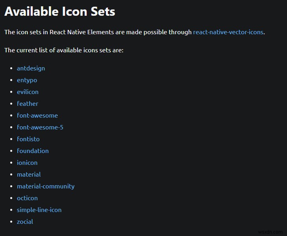Open the material icon set link
Image resolution: width=287 pixels, height=236 pixels.
[29, 175]
